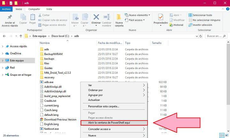Switch to the Compartir tab

tap(34, 9)
